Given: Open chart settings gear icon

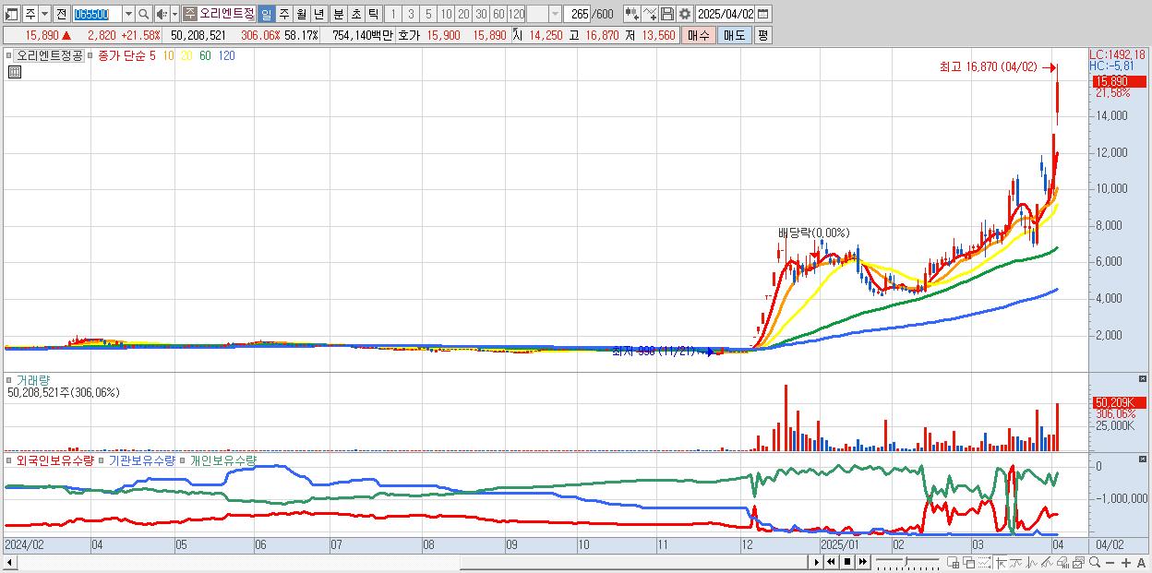Looking at the screenshot, I should click(x=684, y=14).
